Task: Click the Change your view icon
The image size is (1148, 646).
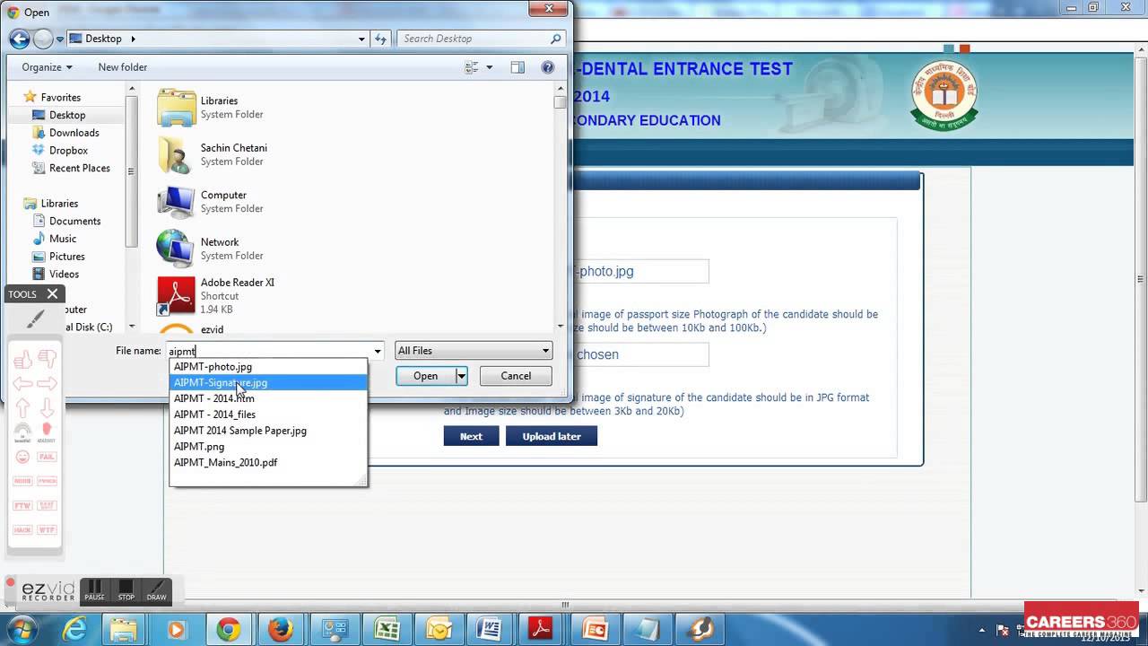Action: pyautogui.click(x=472, y=67)
